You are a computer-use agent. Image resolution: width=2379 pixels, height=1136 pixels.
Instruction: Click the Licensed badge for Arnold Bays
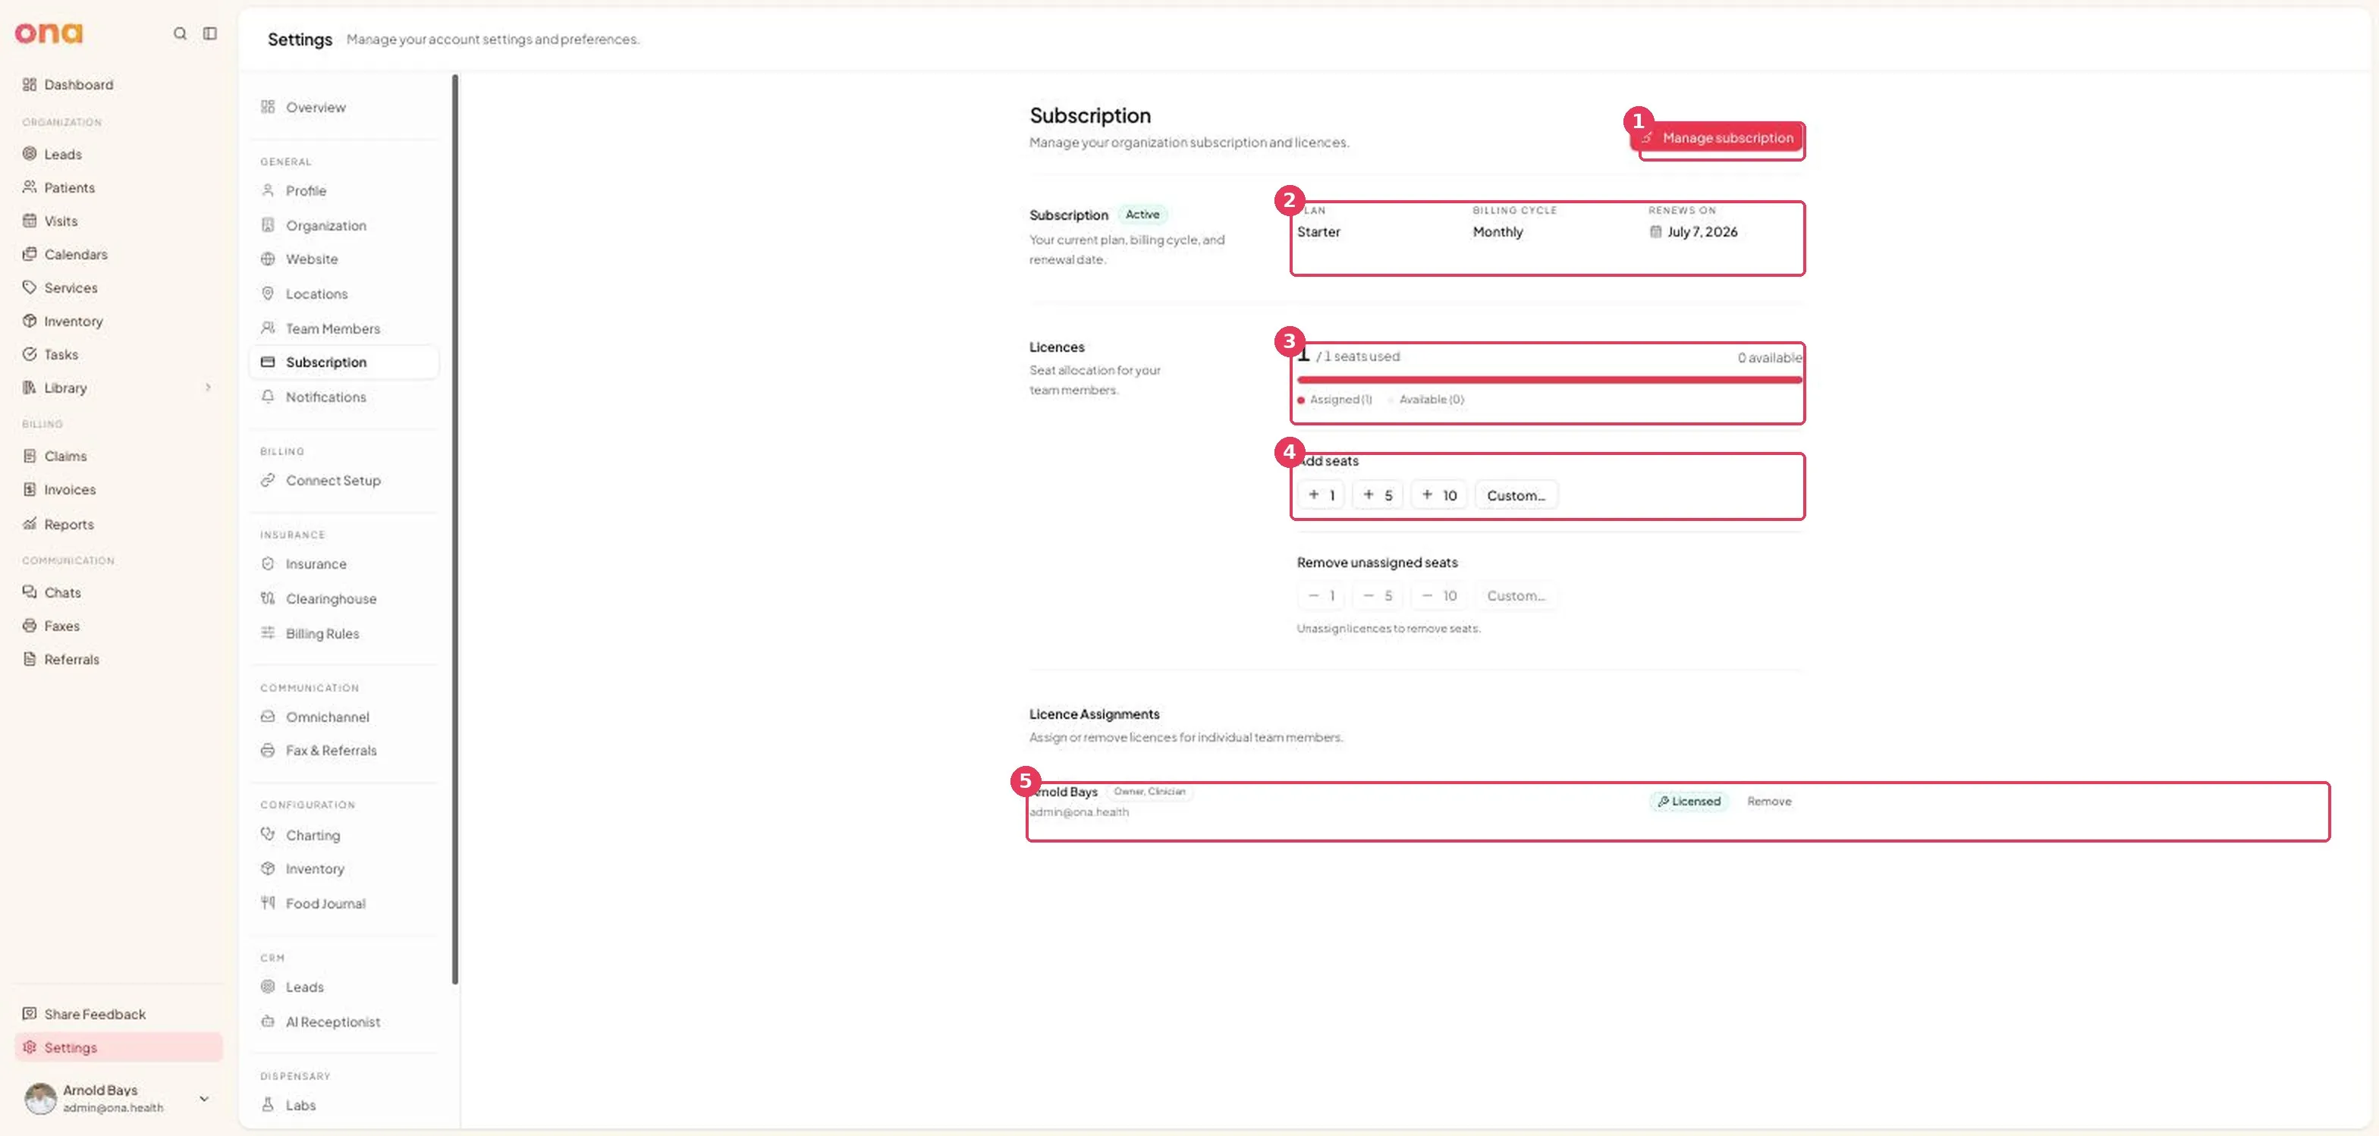point(1689,801)
